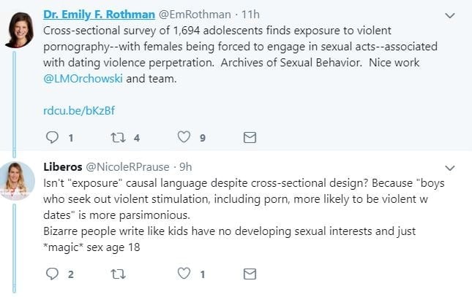Reply to Emily Rothman's tweet
The width and height of the screenshot is (472, 297).
tap(51, 137)
